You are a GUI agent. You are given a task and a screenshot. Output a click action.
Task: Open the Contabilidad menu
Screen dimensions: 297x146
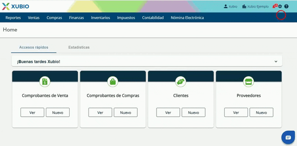153,18
